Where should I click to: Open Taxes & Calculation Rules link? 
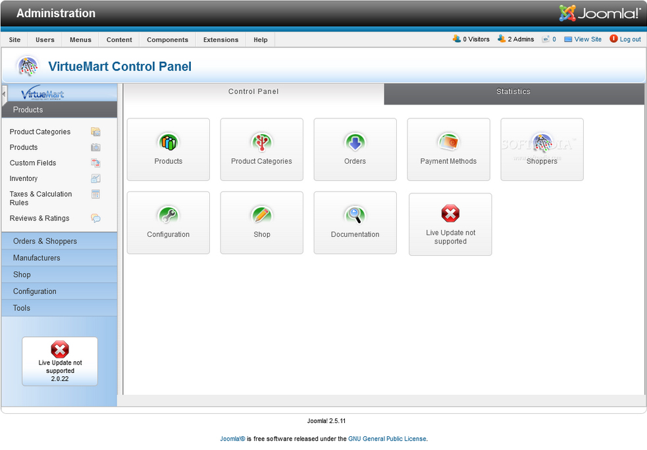[x=41, y=199]
